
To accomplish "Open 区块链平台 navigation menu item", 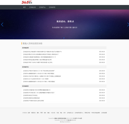I will [42, 7].
